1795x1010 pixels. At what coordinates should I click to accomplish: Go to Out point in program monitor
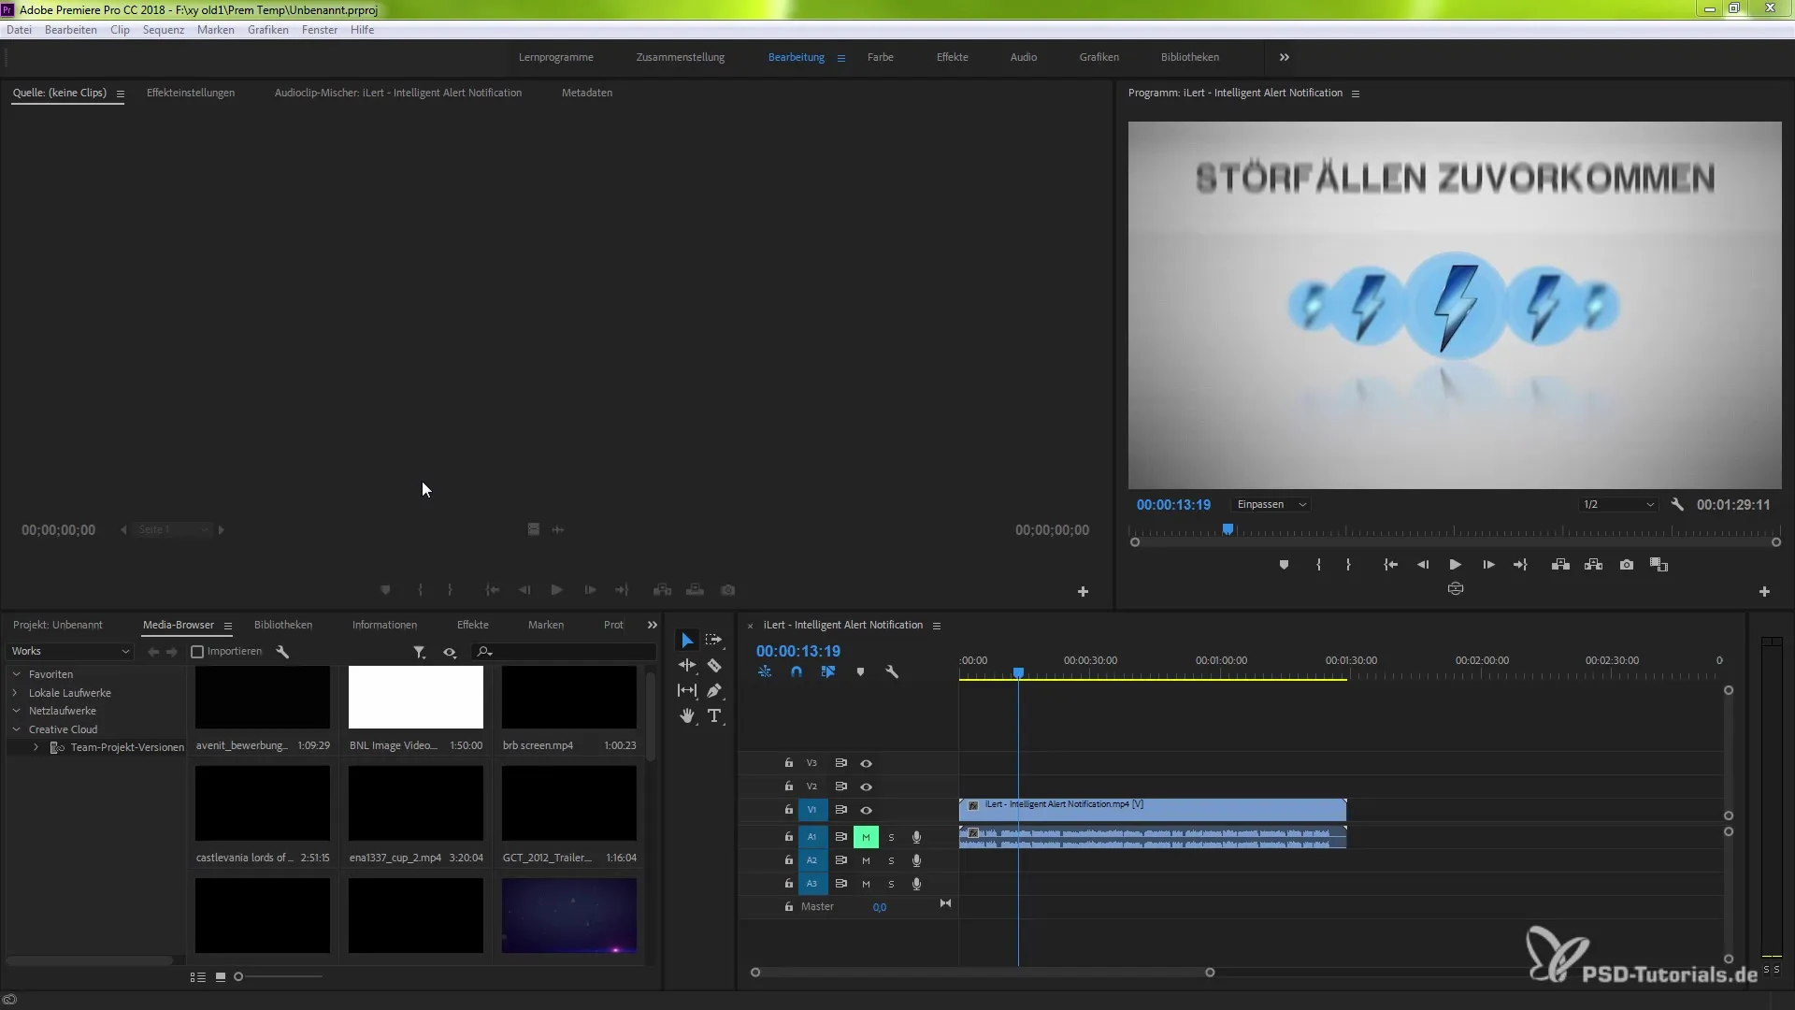point(1520,565)
